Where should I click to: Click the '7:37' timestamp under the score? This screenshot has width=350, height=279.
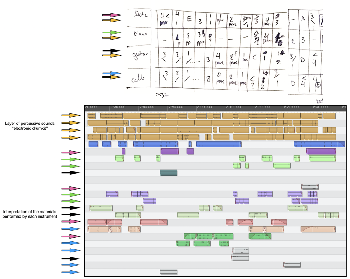tap(161, 95)
